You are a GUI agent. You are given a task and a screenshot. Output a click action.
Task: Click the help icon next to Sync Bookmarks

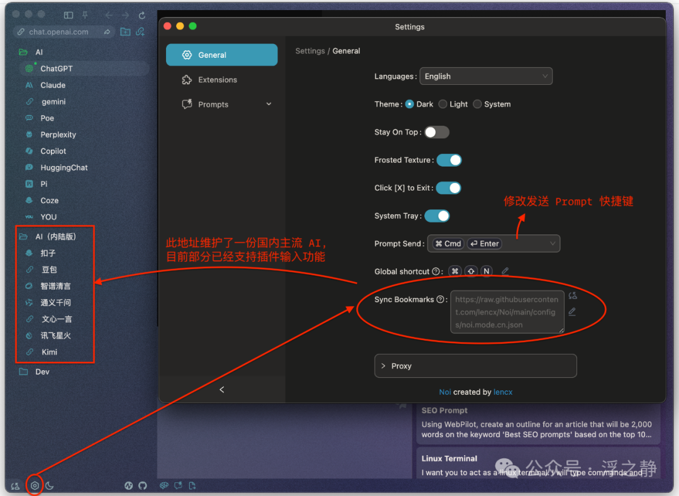point(440,299)
